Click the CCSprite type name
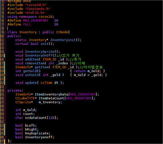 tap(23, 102)
